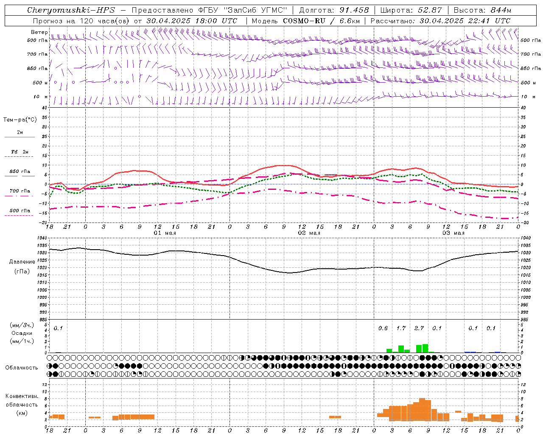Select the longitude value 'Долгота: 91.458'
This screenshot has height=434, width=543.
coord(334,10)
